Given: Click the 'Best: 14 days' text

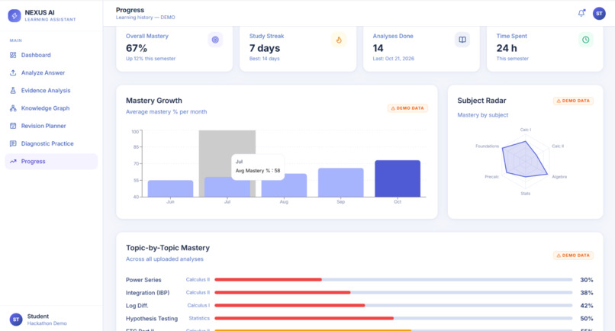Looking at the screenshot, I should tap(264, 59).
